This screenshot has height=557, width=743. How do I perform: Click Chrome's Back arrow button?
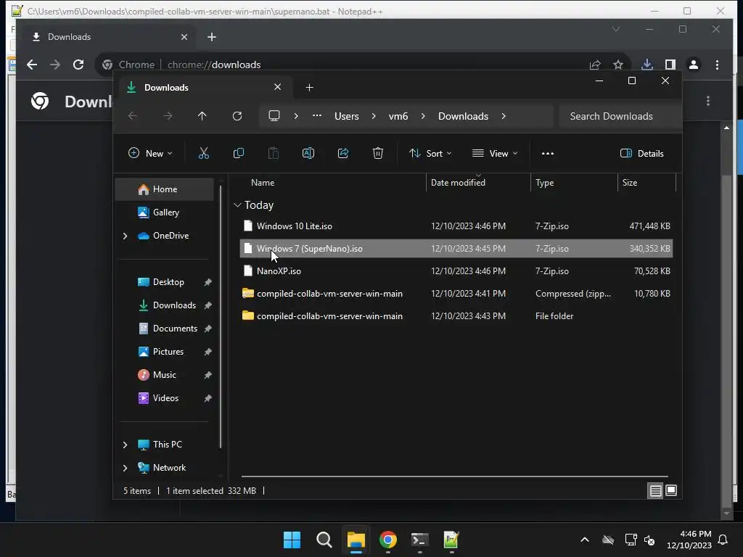pos(32,65)
